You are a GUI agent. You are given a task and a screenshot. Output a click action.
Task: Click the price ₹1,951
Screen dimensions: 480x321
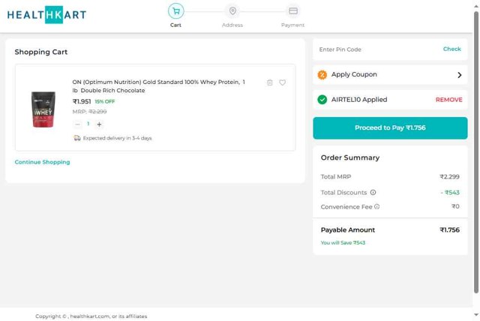tap(82, 101)
